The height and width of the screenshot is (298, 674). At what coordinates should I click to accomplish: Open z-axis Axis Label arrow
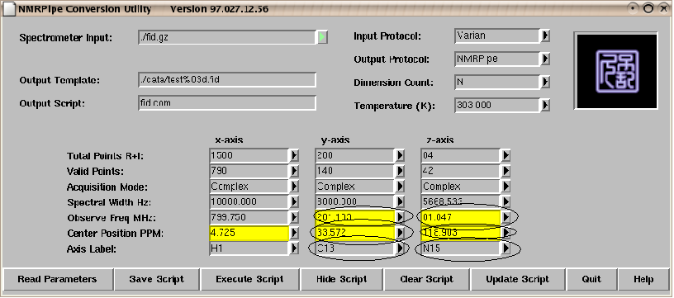point(505,248)
